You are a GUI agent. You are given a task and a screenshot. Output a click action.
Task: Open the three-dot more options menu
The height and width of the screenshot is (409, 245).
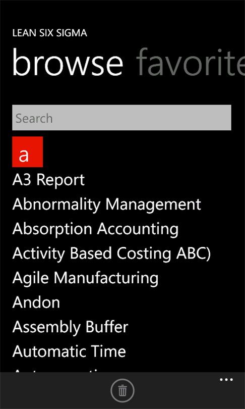[226, 380]
